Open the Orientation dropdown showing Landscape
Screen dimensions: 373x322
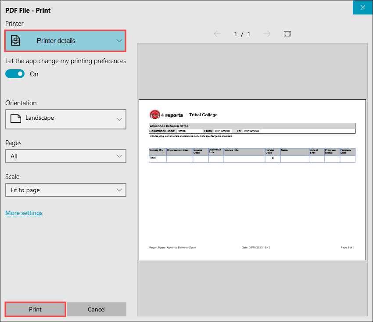coord(65,119)
